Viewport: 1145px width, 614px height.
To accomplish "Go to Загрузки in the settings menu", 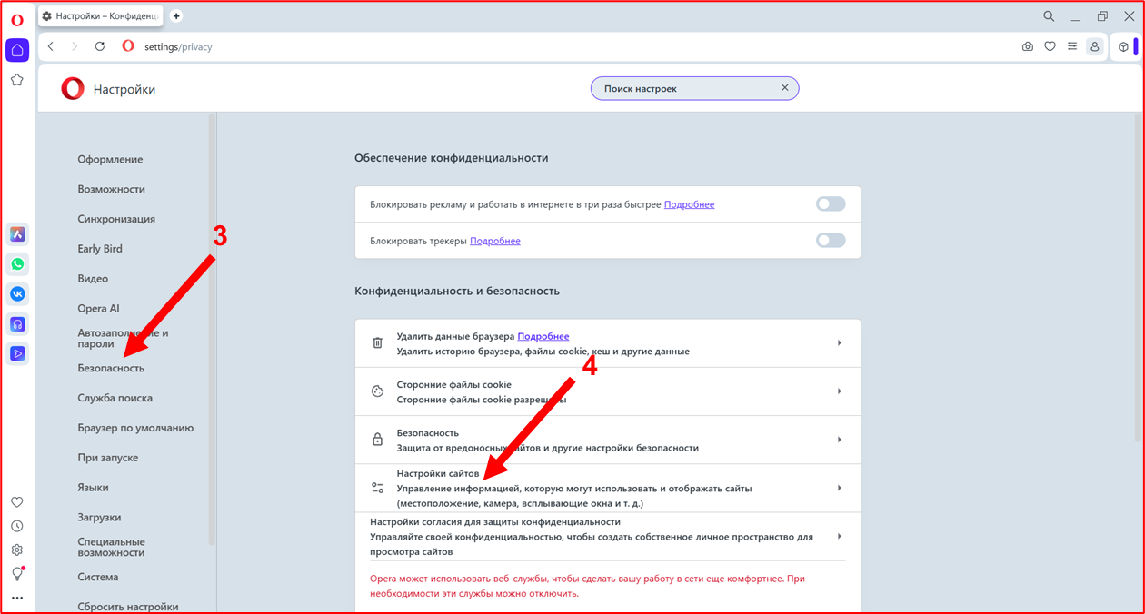I will pyautogui.click(x=99, y=517).
